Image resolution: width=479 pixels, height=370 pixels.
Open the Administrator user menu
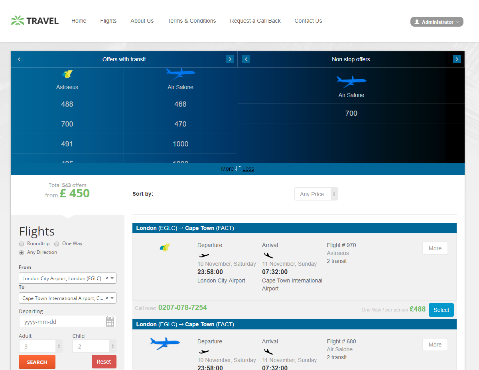[437, 22]
